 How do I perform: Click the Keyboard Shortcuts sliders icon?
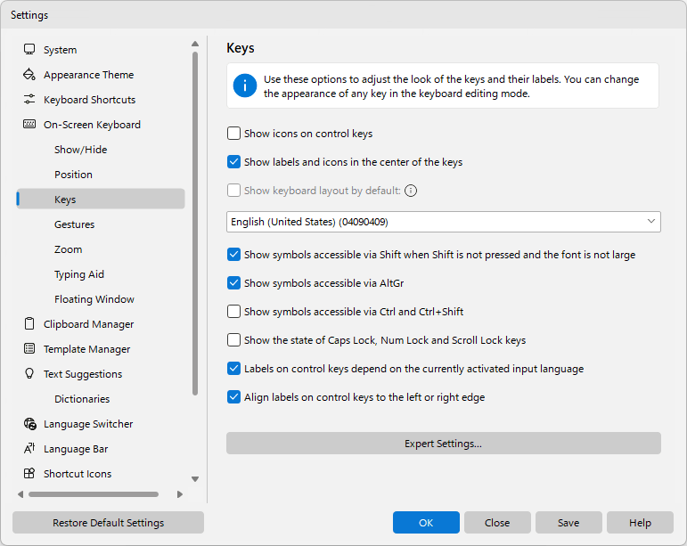(x=29, y=100)
